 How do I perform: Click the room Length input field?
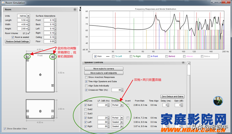coord(24,20)
